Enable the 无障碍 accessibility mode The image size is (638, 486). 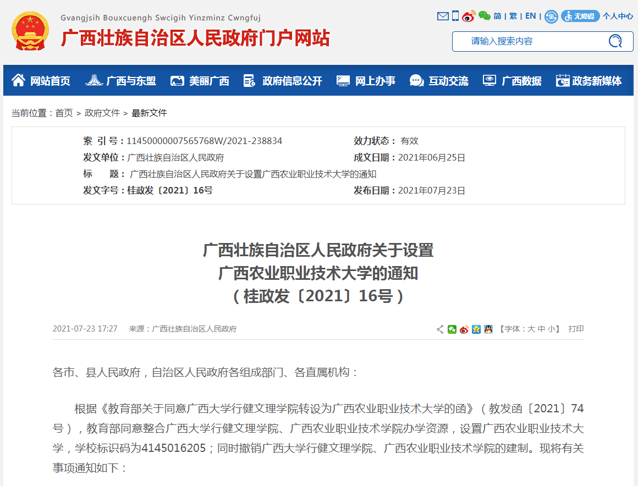580,16
